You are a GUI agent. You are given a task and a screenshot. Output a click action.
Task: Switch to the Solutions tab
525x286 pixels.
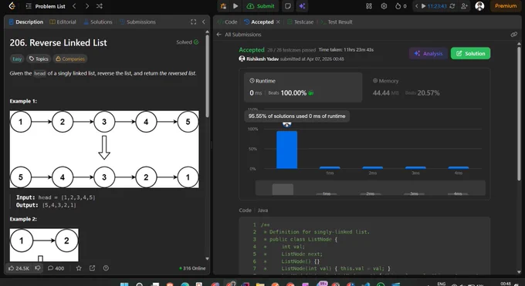[x=98, y=22]
